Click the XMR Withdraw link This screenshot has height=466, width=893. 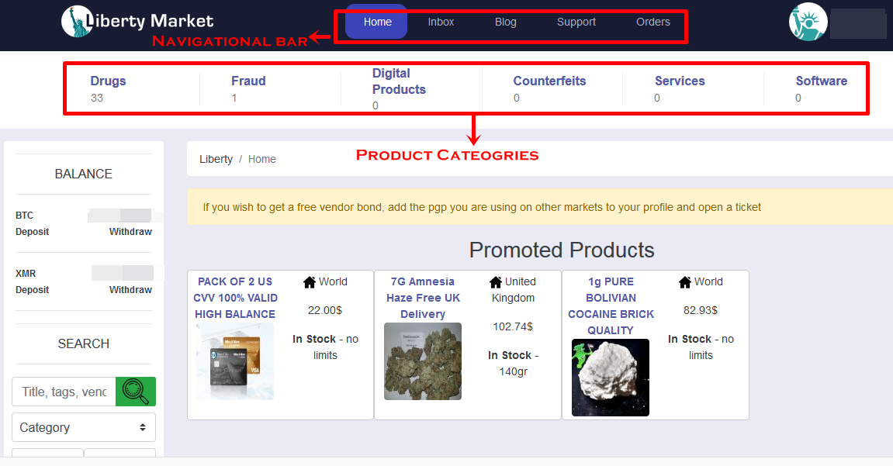pos(130,290)
